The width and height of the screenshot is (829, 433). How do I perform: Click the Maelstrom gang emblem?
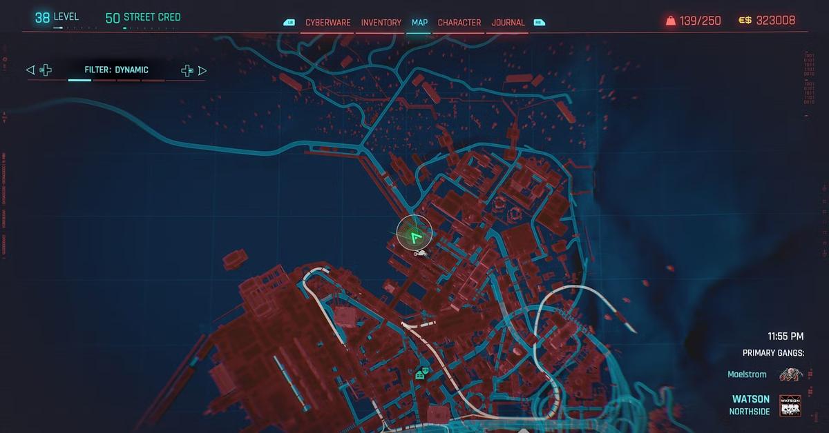pyautogui.click(x=790, y=374)
